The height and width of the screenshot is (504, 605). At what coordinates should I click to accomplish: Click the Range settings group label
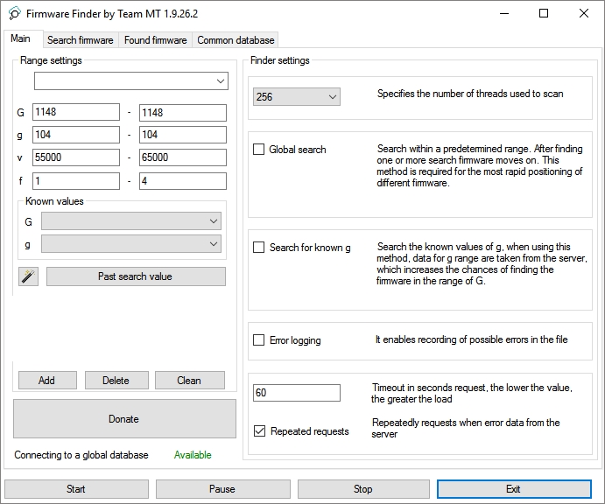pyautogui.click(x=51, y=60)
